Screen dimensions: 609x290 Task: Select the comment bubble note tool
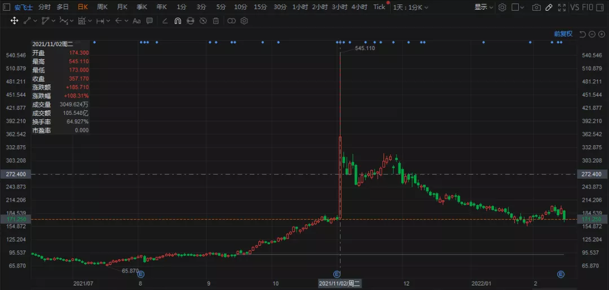coord(150,20)
